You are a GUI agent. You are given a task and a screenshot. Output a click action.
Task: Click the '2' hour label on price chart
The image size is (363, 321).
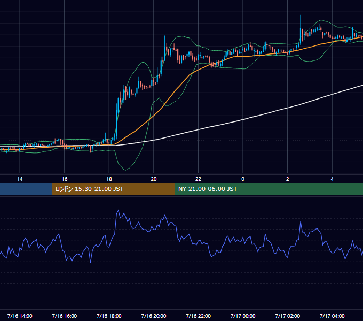287,179
